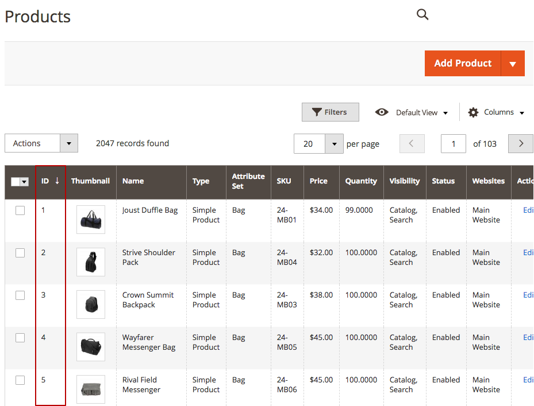Click the previous page arrow

click(412, 143)
